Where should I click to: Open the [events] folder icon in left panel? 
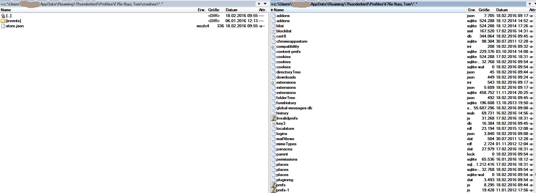(3, 21)
